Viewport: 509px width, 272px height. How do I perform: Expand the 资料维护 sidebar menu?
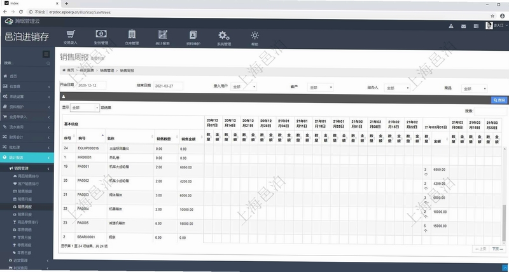(x=27, y=107)
